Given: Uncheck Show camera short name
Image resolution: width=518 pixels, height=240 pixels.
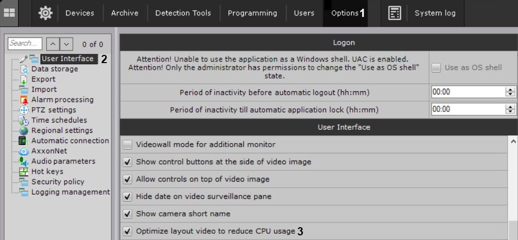Looking at the screenshot, I should click(x=128, y=213).
